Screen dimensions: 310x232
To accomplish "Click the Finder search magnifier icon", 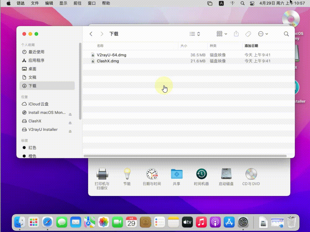I will pyautogui.click(x=286, y=34).
